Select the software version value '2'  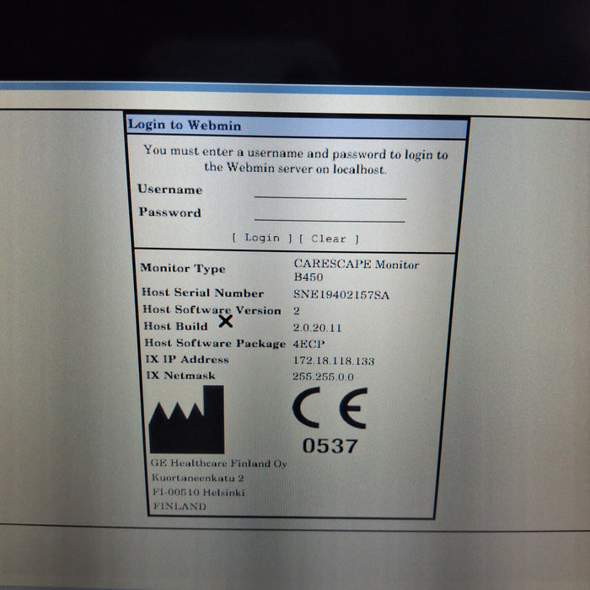[297, 311]
